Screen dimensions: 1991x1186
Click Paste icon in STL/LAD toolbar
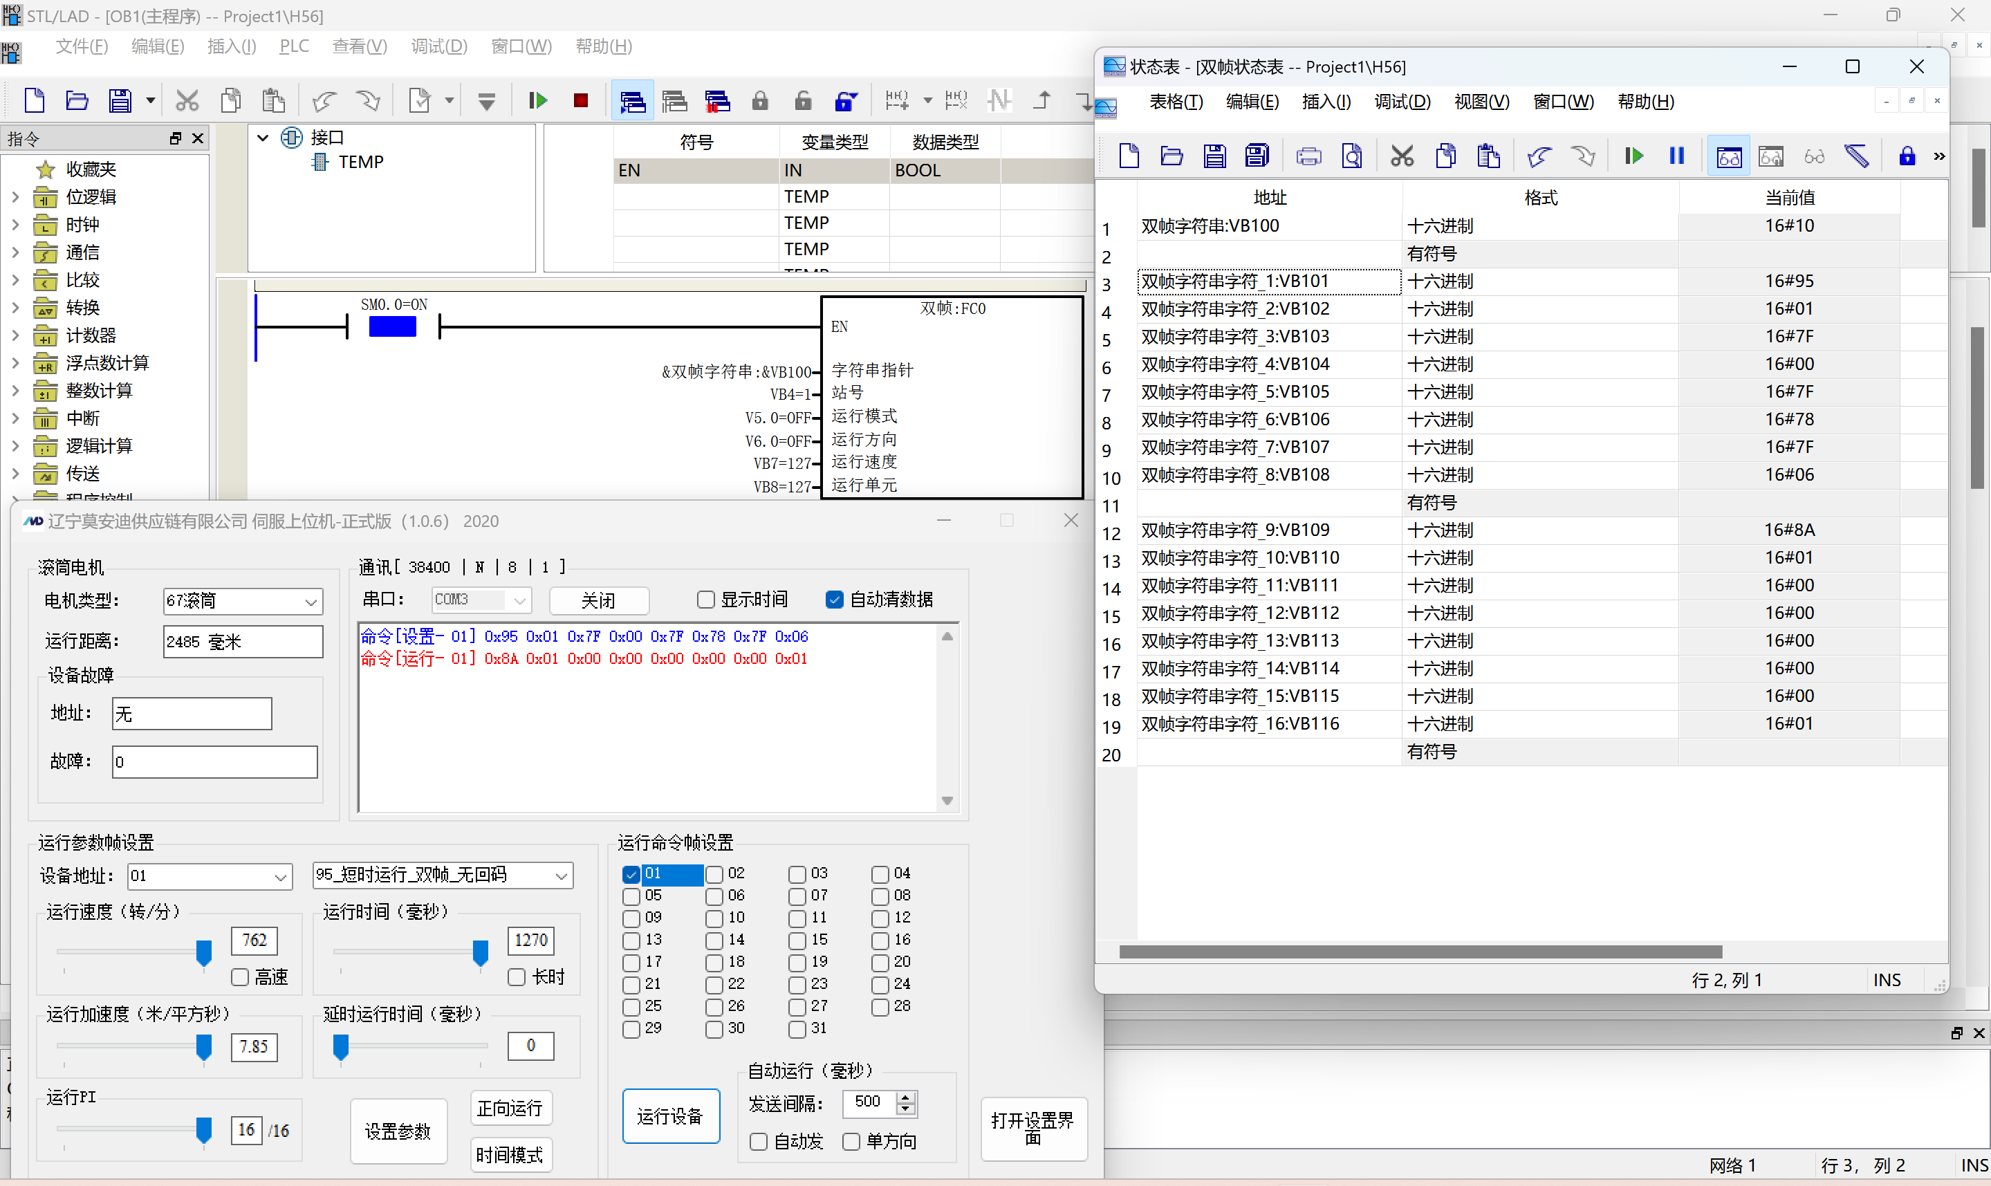[273, 101]
